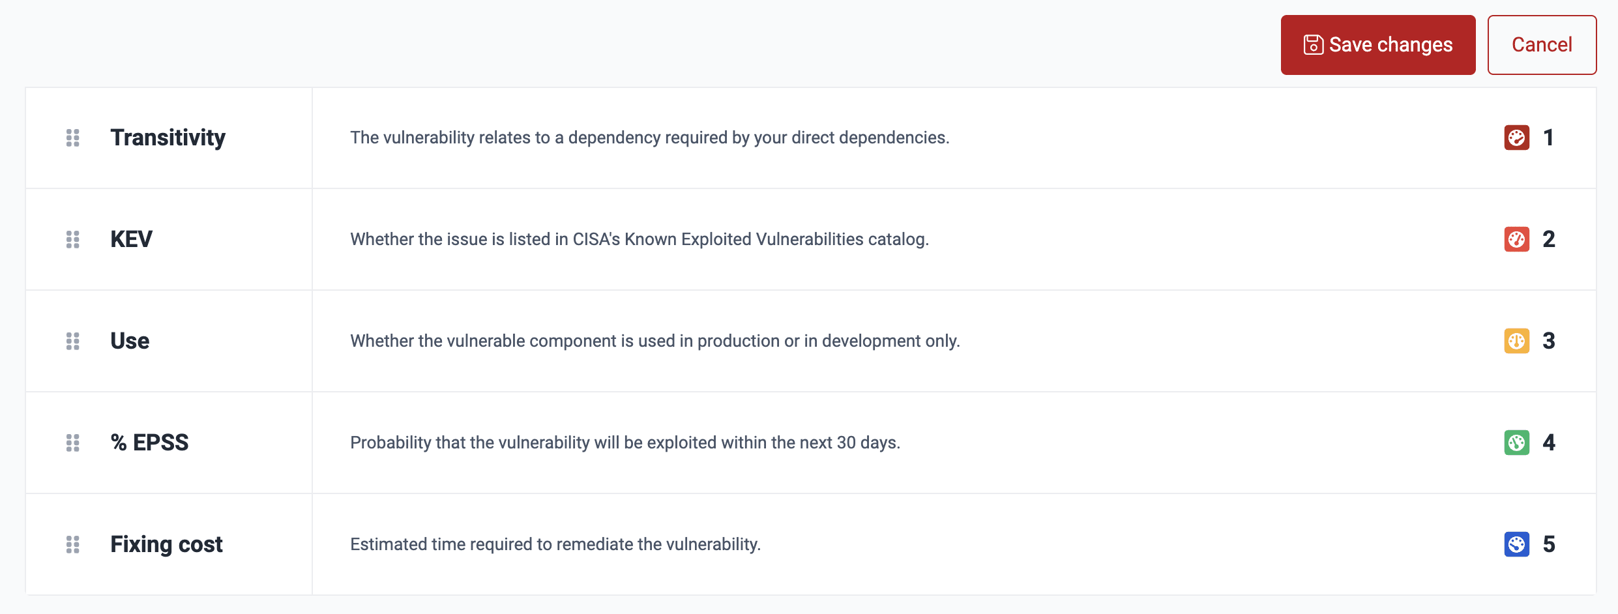Click the drag handle beside Transitivity
The width and height of the screenshot is (1618, 614).
[72, 138]
